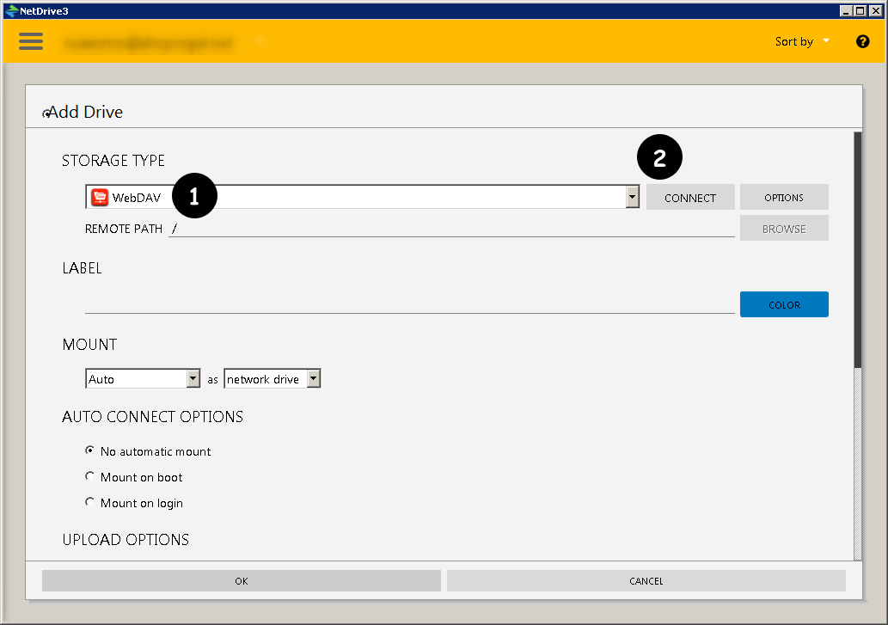Screen dimensions: 888x625
Task: Select Mount on login option
Action: 90,502
